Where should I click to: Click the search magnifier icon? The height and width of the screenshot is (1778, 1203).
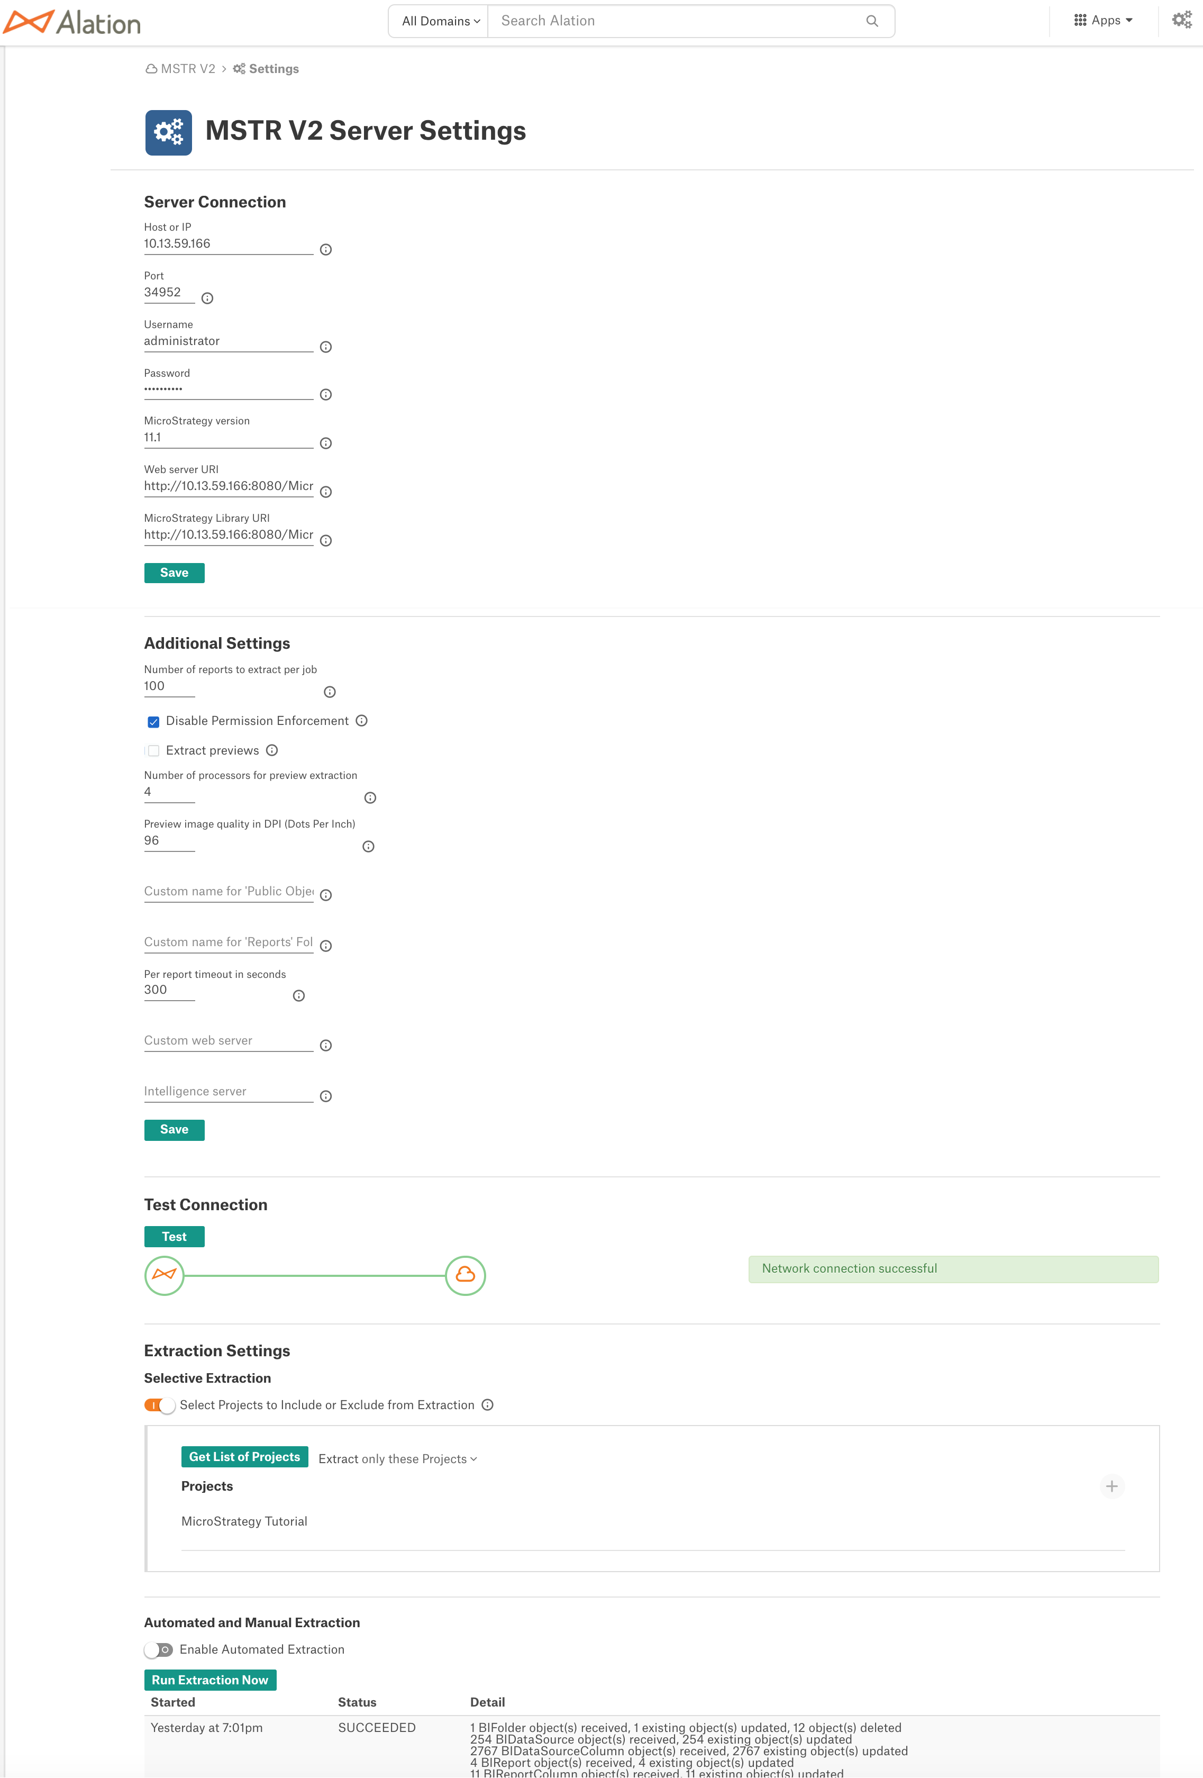871,21
